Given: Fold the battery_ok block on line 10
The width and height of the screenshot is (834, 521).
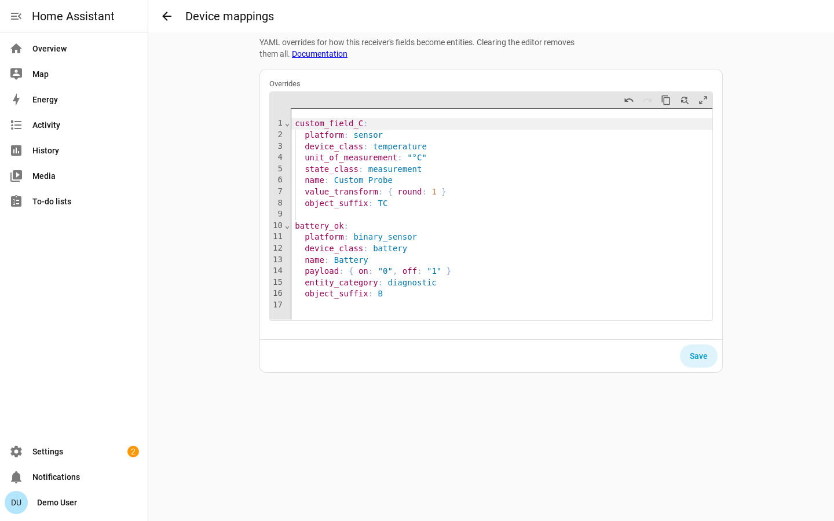Looking at the screenshot, I should [x=287, y=226].
